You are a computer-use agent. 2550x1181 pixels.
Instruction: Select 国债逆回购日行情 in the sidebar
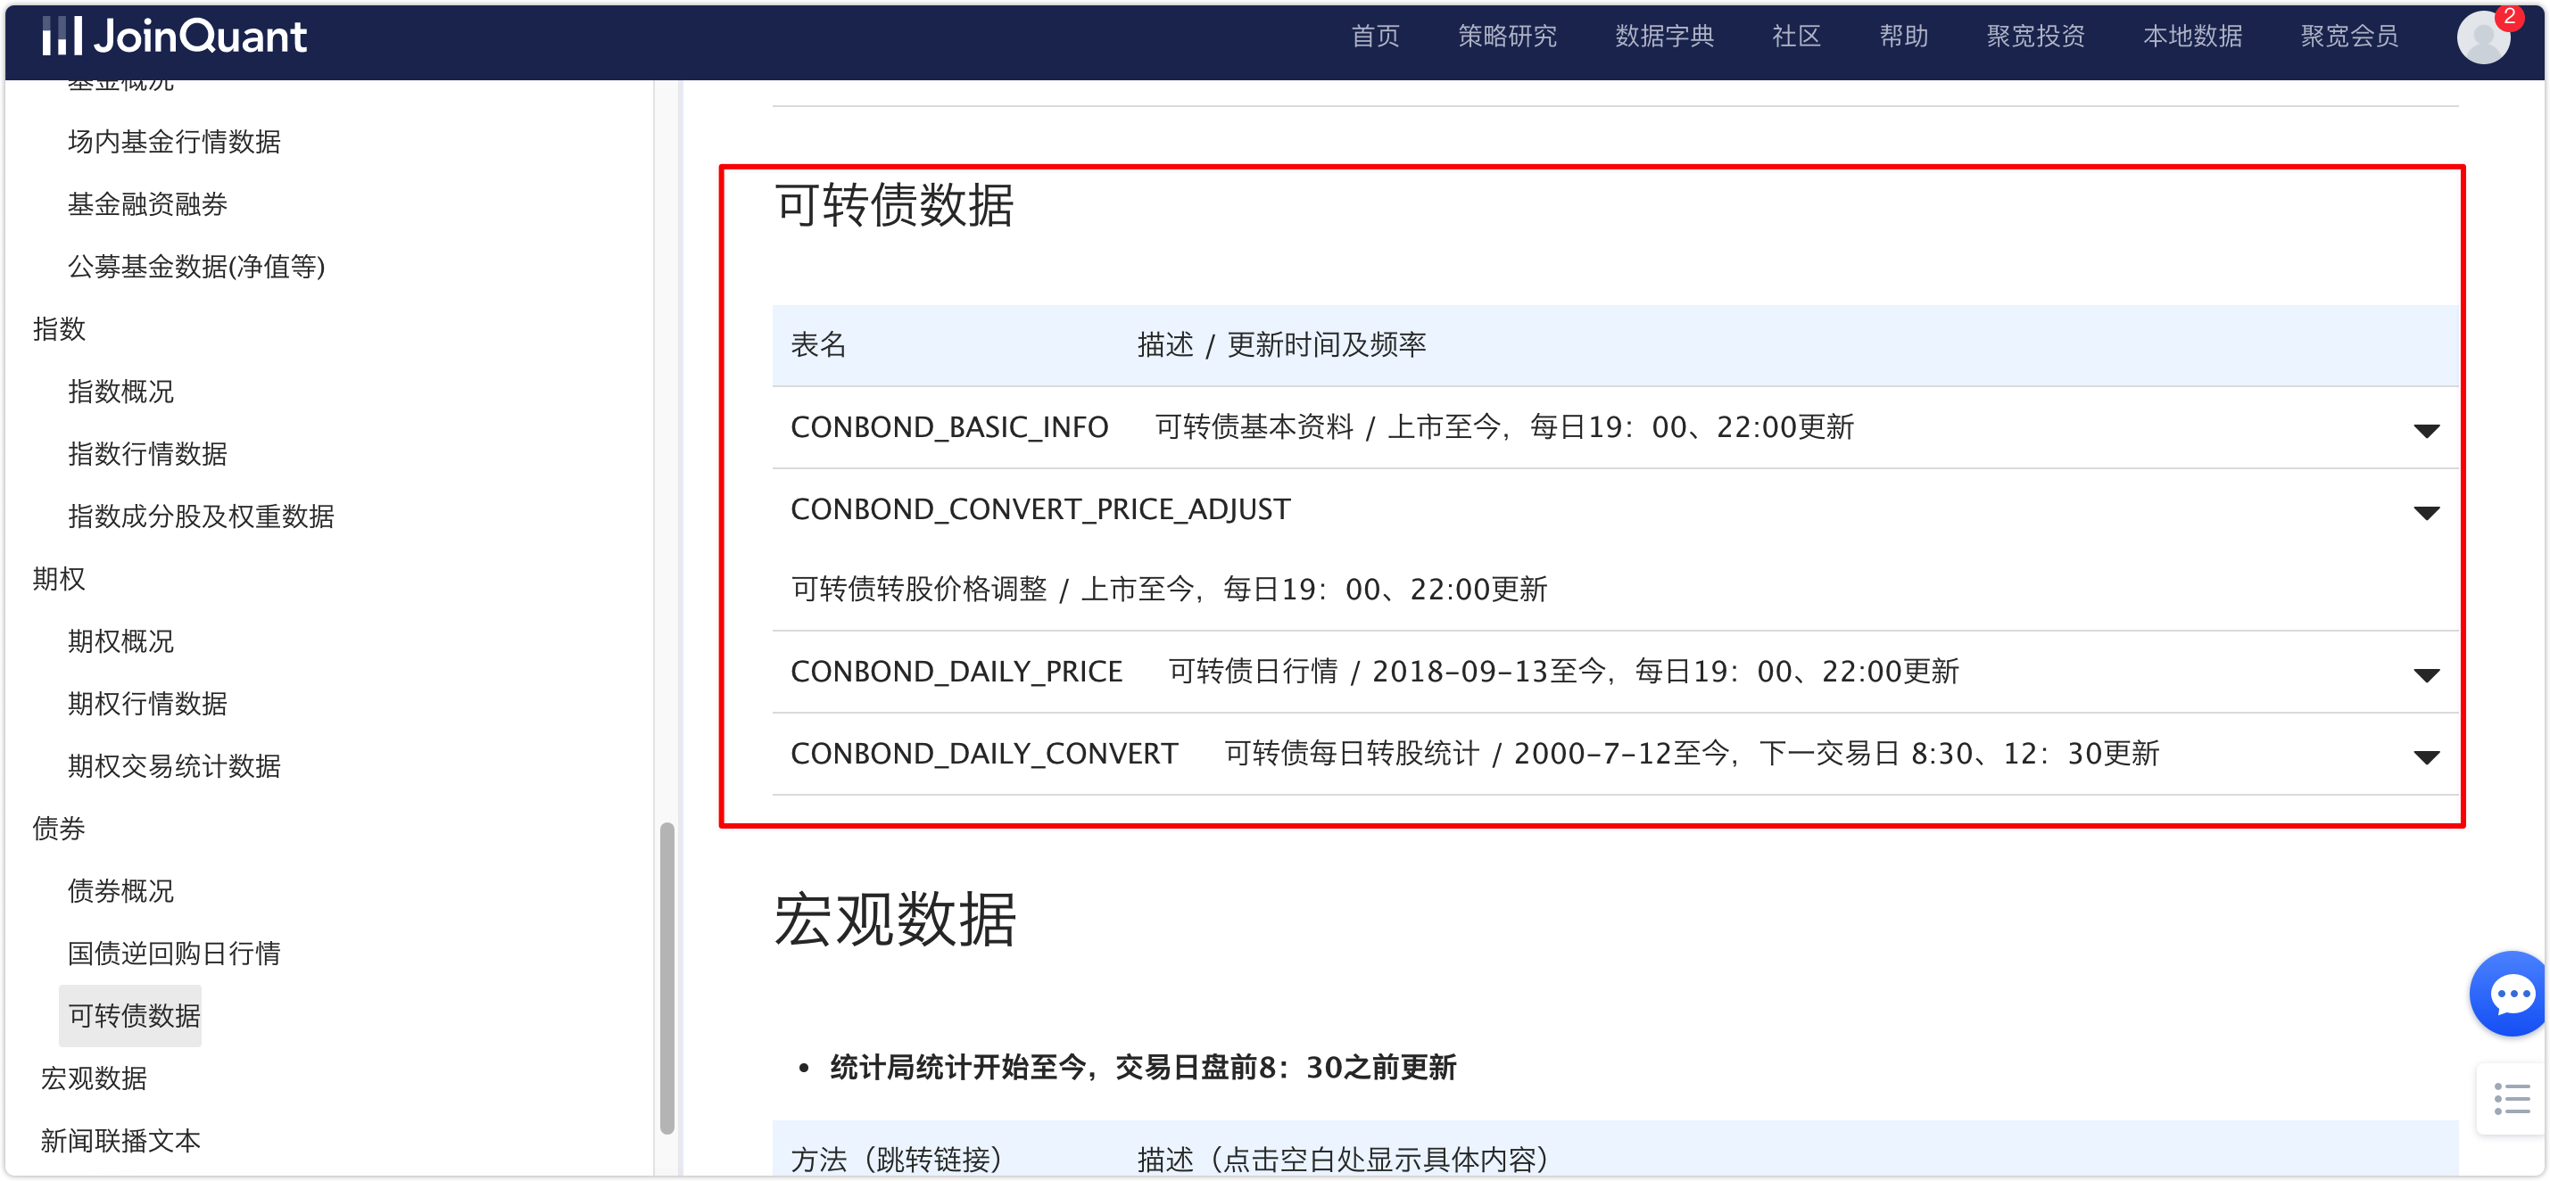click(x=174, y=953)
